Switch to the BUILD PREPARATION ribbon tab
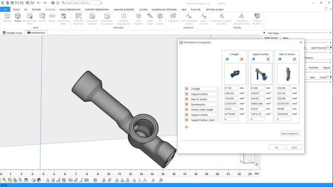The image size is (333, 187). point(70,9)
